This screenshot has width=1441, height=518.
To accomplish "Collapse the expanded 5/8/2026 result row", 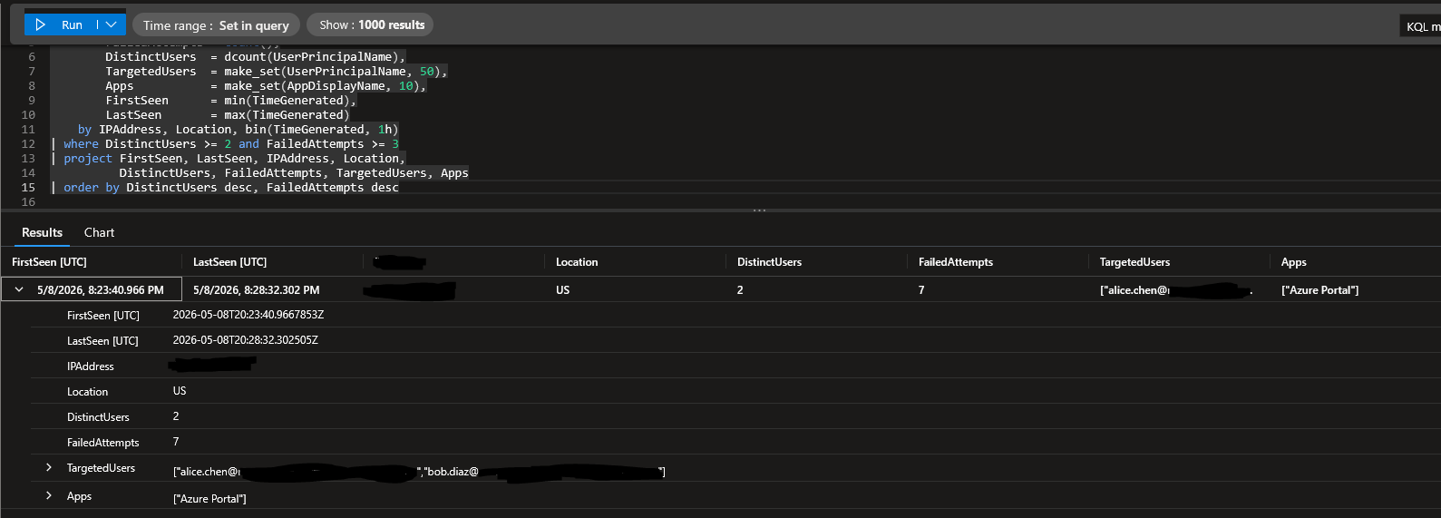I will pyautogui.click(x=19, y=290).
